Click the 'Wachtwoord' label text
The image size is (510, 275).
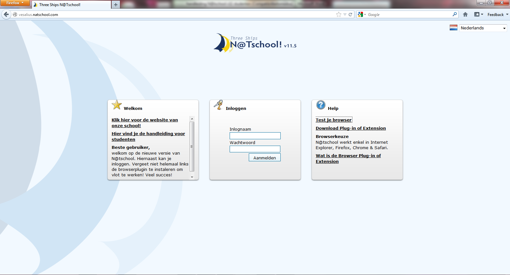(242, 142)
